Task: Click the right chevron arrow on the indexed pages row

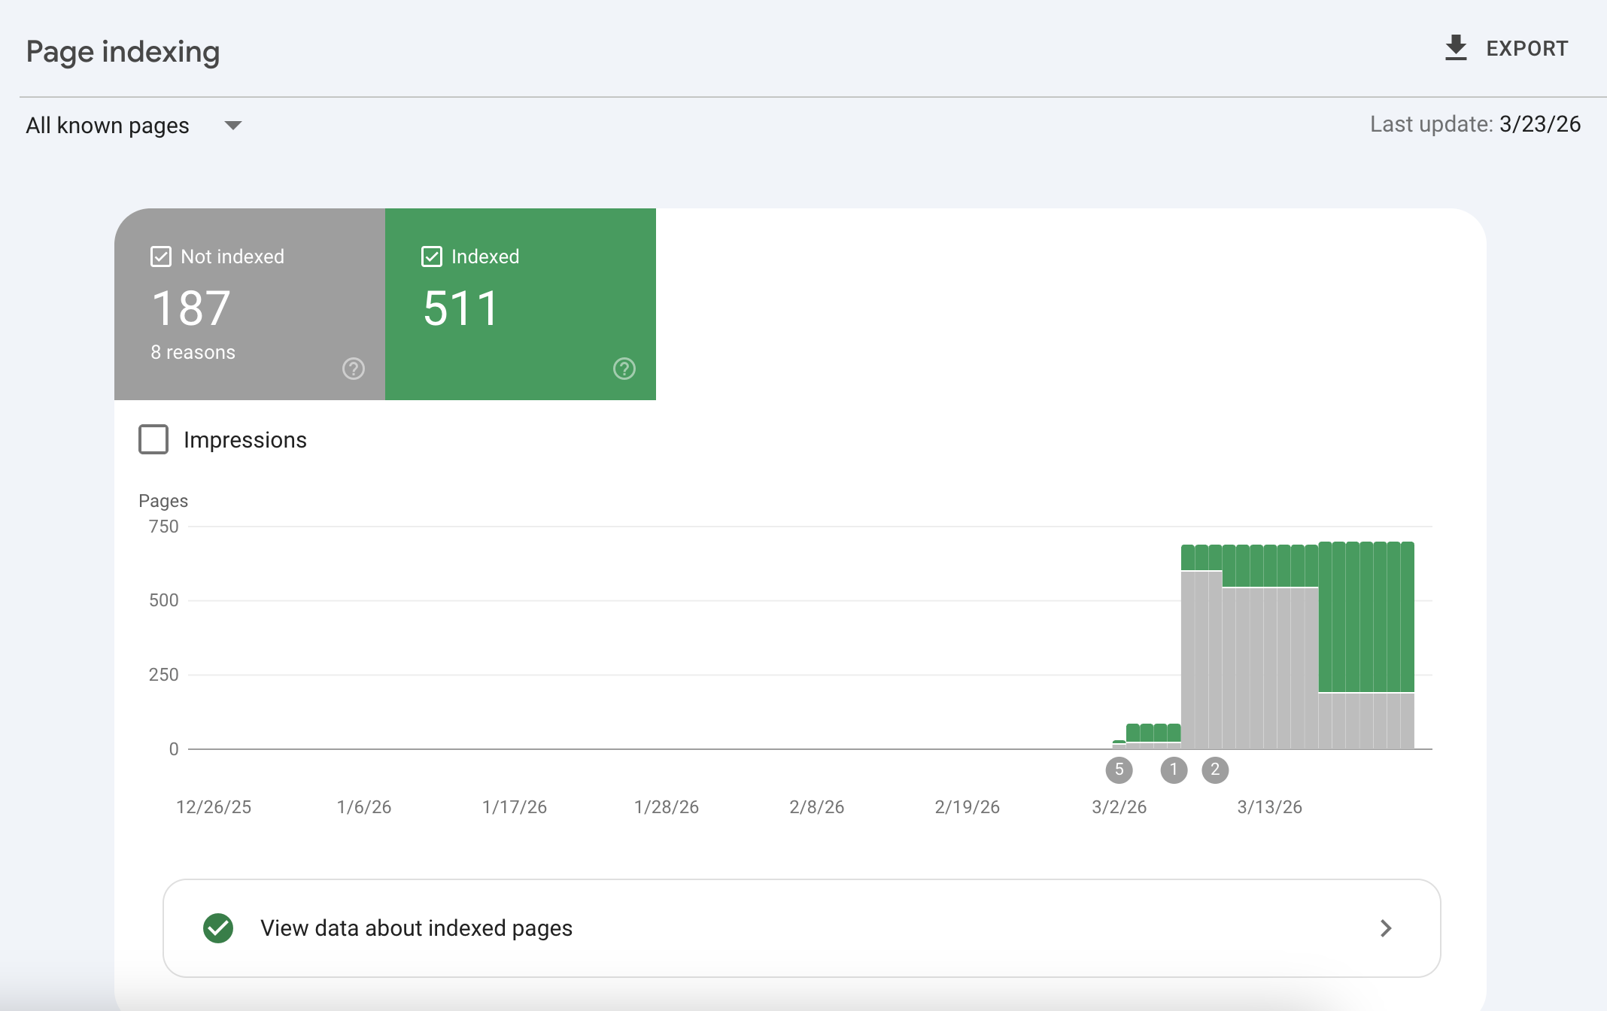Action: [x=1385, y=928]
